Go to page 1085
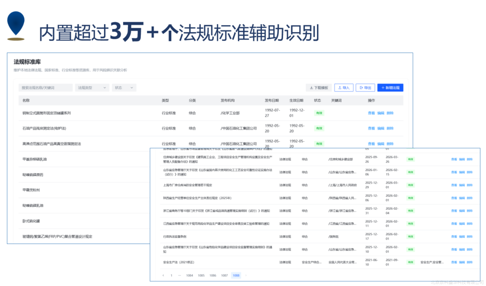 pyautogui.click(x=201, y=275)
